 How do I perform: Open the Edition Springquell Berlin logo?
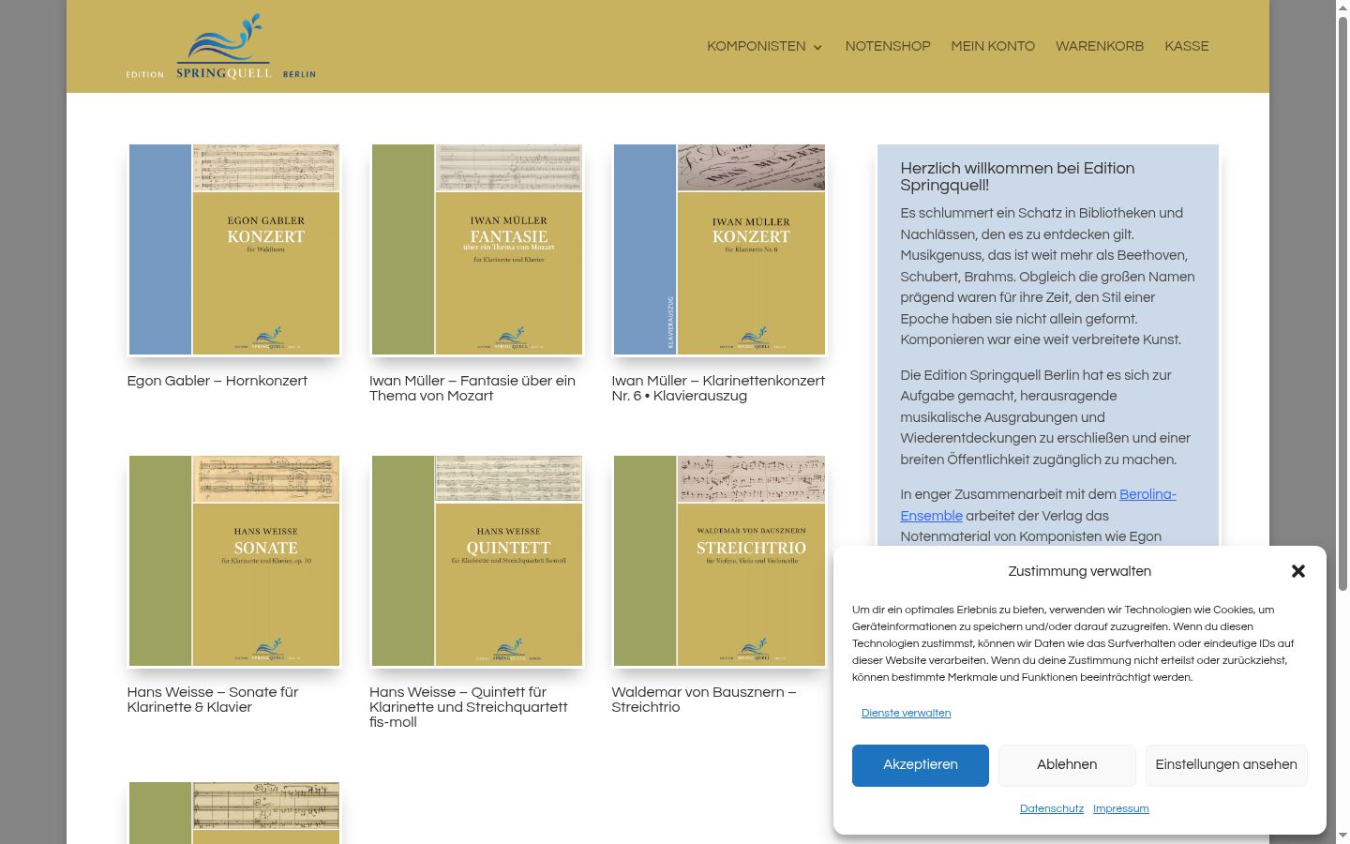[x=221, y=47]
